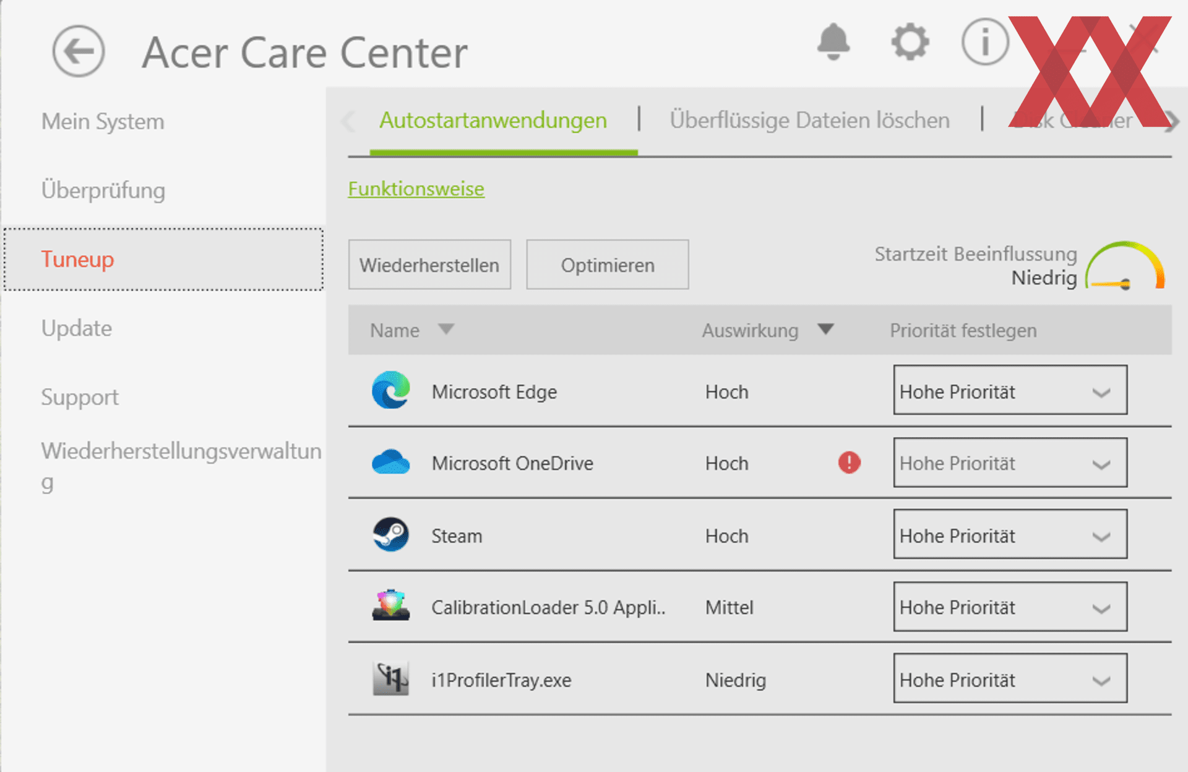This screenshot has height=772, width=1188.
Task: Open priority dropdown for CalibrationLoader 5.0
Action: coord(1010,607)
